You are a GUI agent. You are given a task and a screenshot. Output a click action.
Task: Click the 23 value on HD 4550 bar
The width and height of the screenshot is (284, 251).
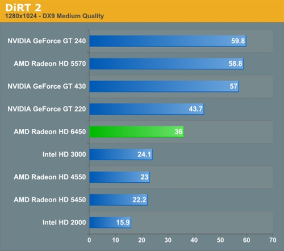point(144,177)
